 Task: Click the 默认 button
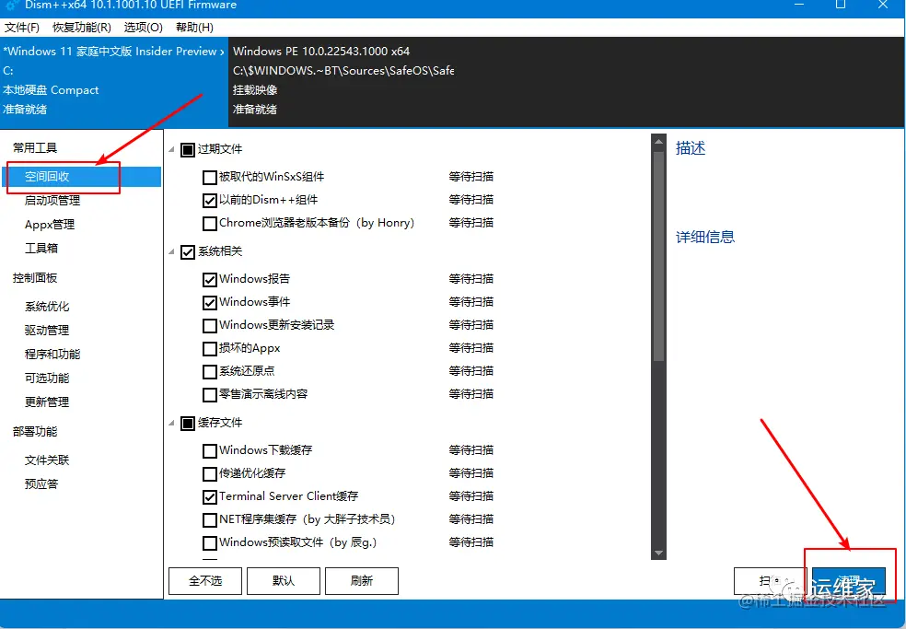[284, 580]
